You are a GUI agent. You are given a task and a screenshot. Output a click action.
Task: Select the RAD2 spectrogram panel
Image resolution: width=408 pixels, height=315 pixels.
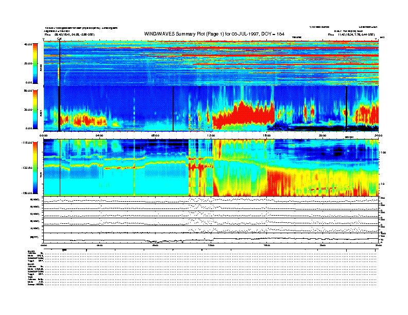(x=211, y=63)
